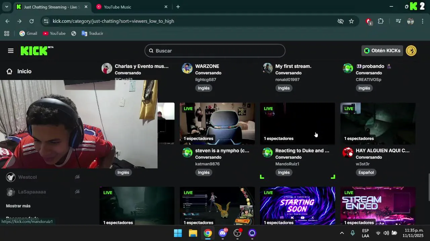This screenshot has width=430, height=241.
Task: Click the Chrome address bar URL
Action: pyautogui.click(x=113, y=21)
